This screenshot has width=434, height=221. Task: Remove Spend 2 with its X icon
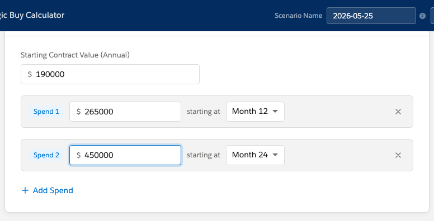pos(398,155)
